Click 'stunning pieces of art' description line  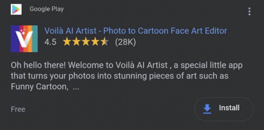pyautogui.click(x=155, y=76)
